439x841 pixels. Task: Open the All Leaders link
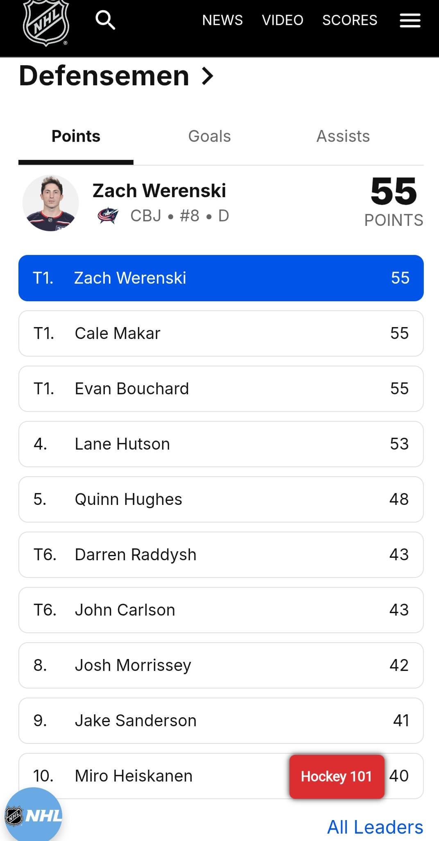tap(375, 827)
